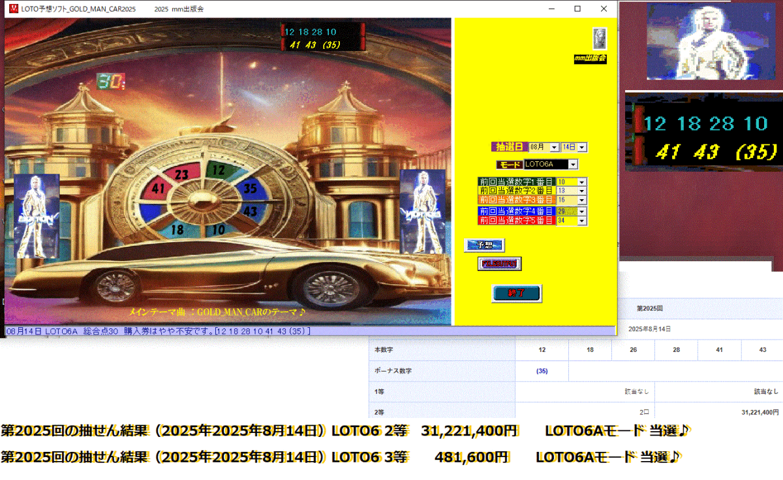Click the enlarged 12 18 28 10 display panel
Image resolution: width=783 pixels, height=480 pixels.
coord(704,131)
